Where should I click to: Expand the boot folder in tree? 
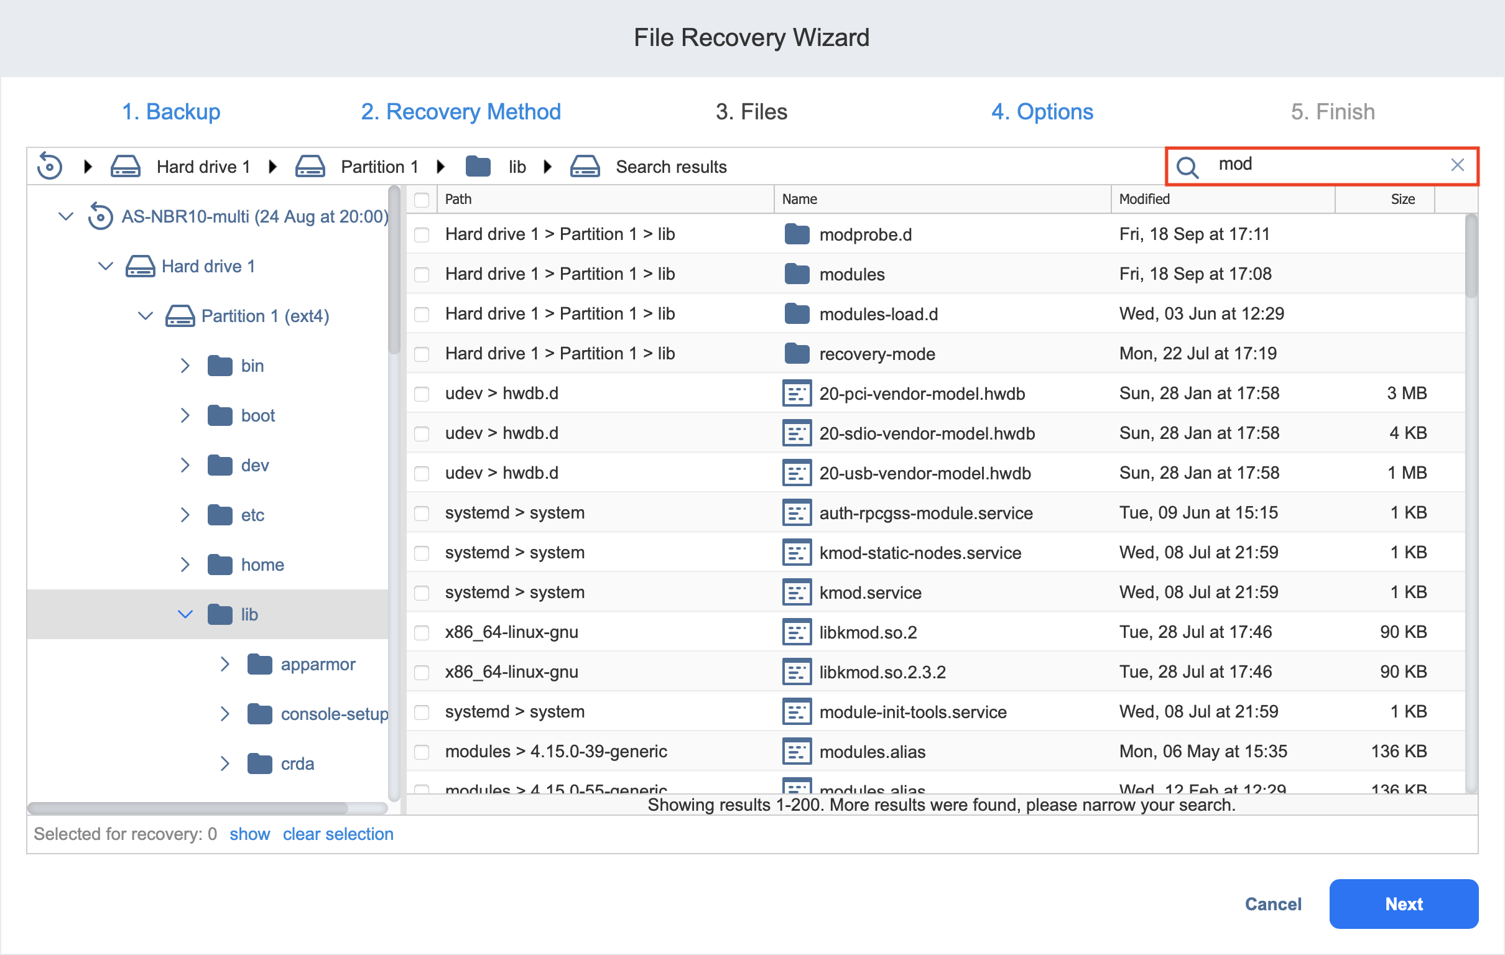185,415
